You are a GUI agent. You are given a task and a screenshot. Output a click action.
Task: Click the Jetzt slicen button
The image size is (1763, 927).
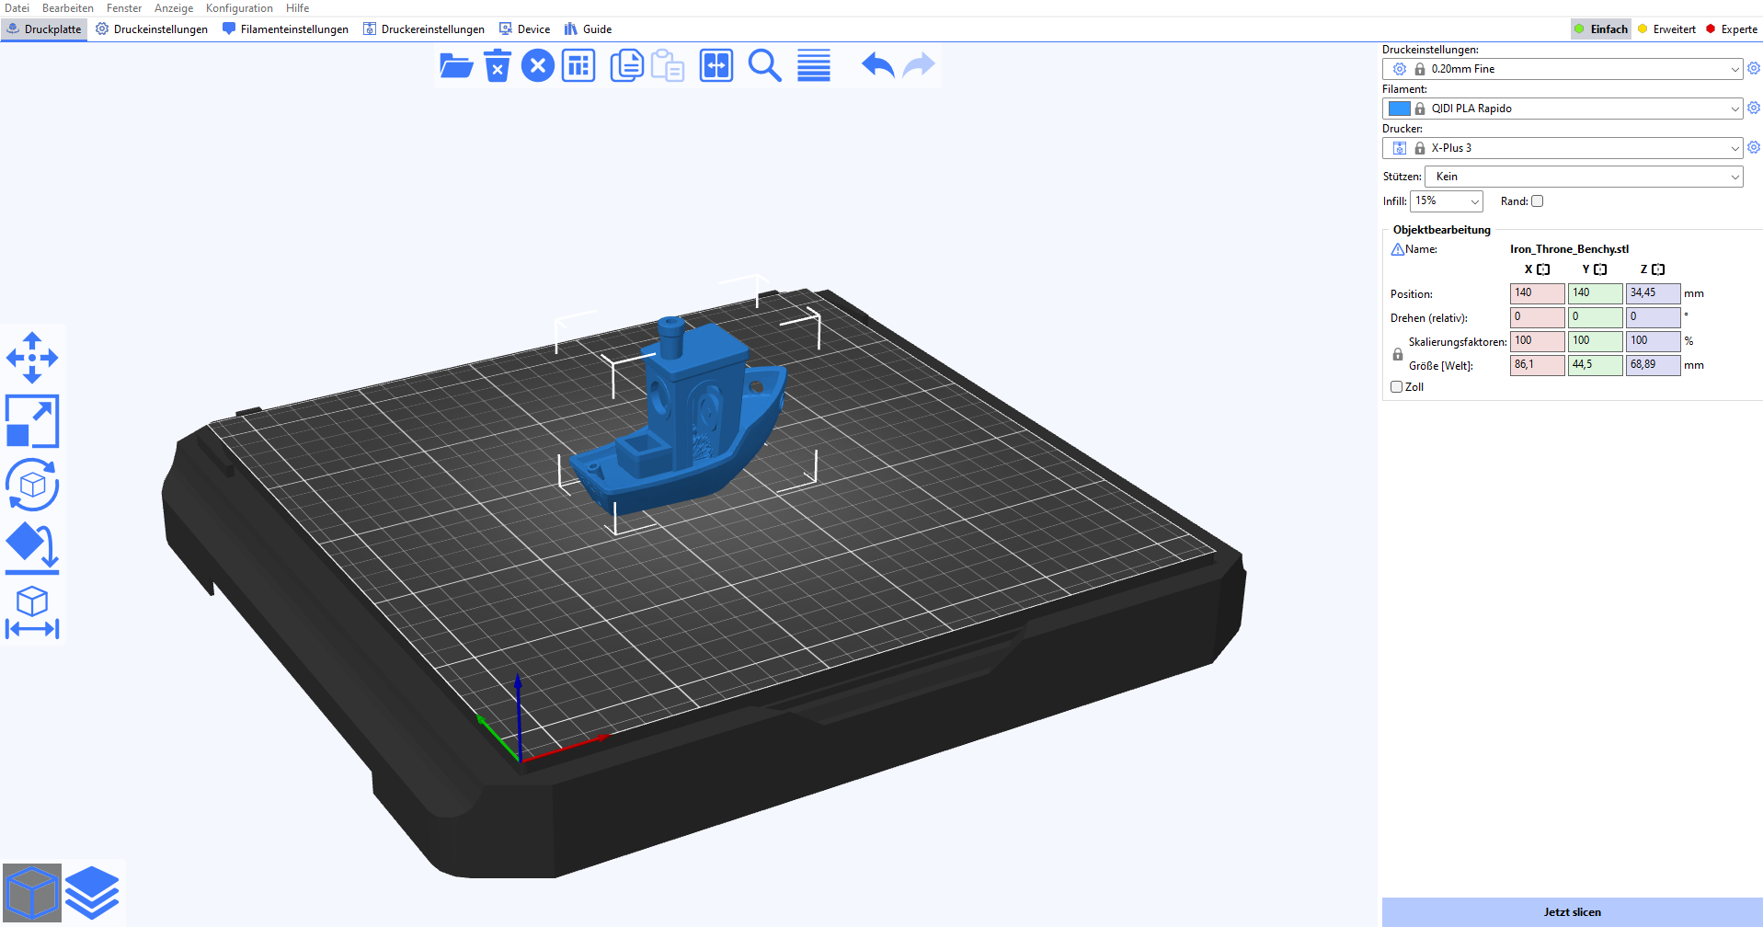click(x=1572, y=911)
